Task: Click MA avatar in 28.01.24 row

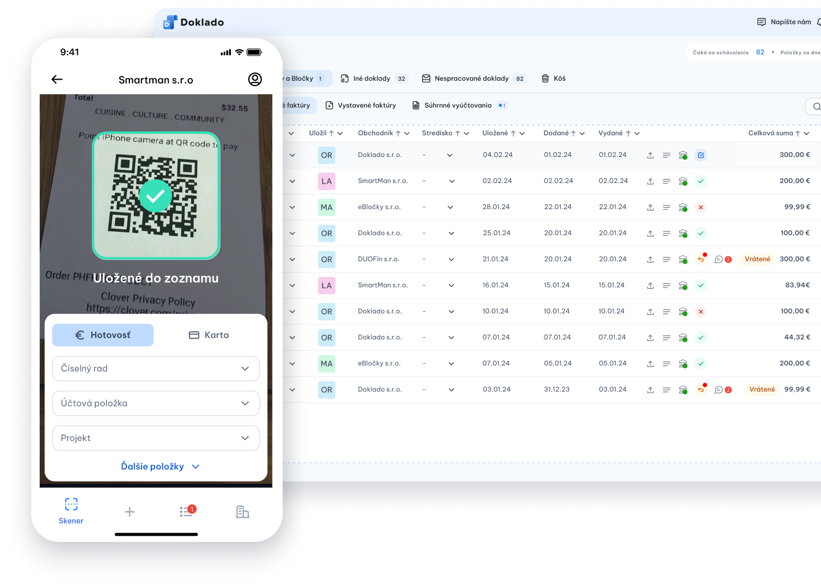Action: click(x=327, y=207)
